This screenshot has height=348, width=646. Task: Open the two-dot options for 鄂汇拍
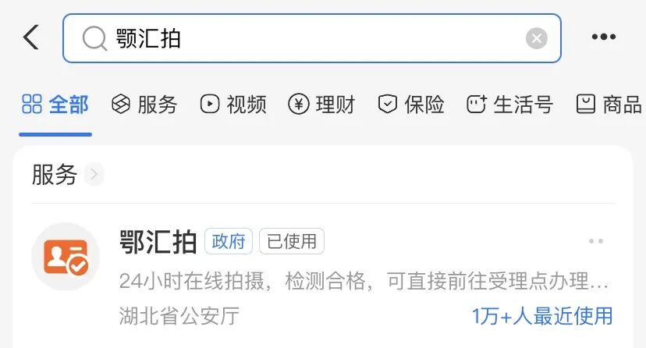click(596, 241)
